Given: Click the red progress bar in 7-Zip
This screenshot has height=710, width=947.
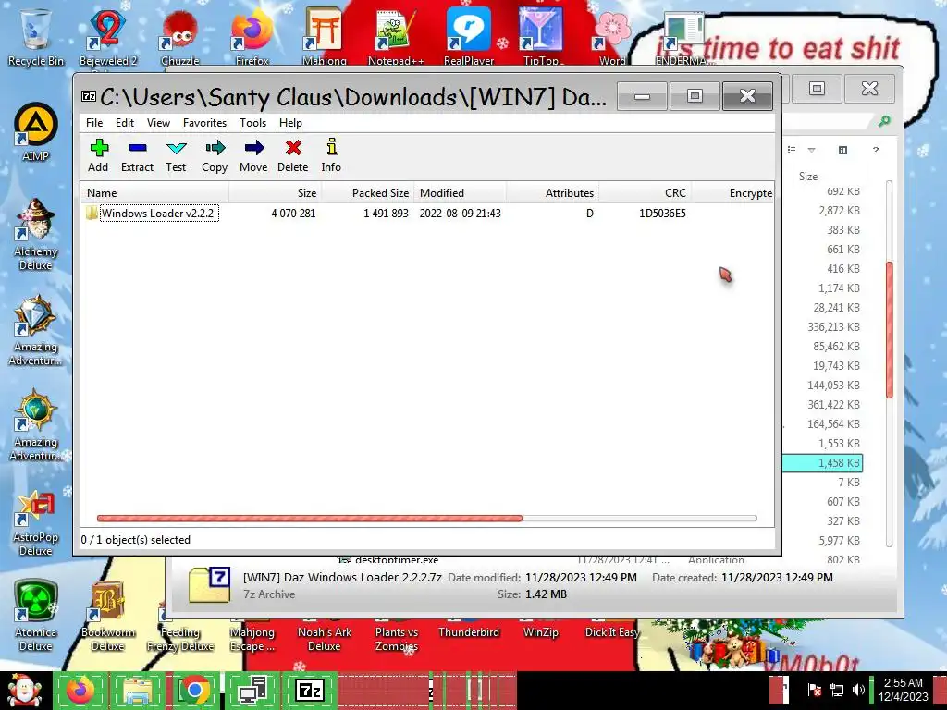Looking at the screenshot, I should click(309, 518).
